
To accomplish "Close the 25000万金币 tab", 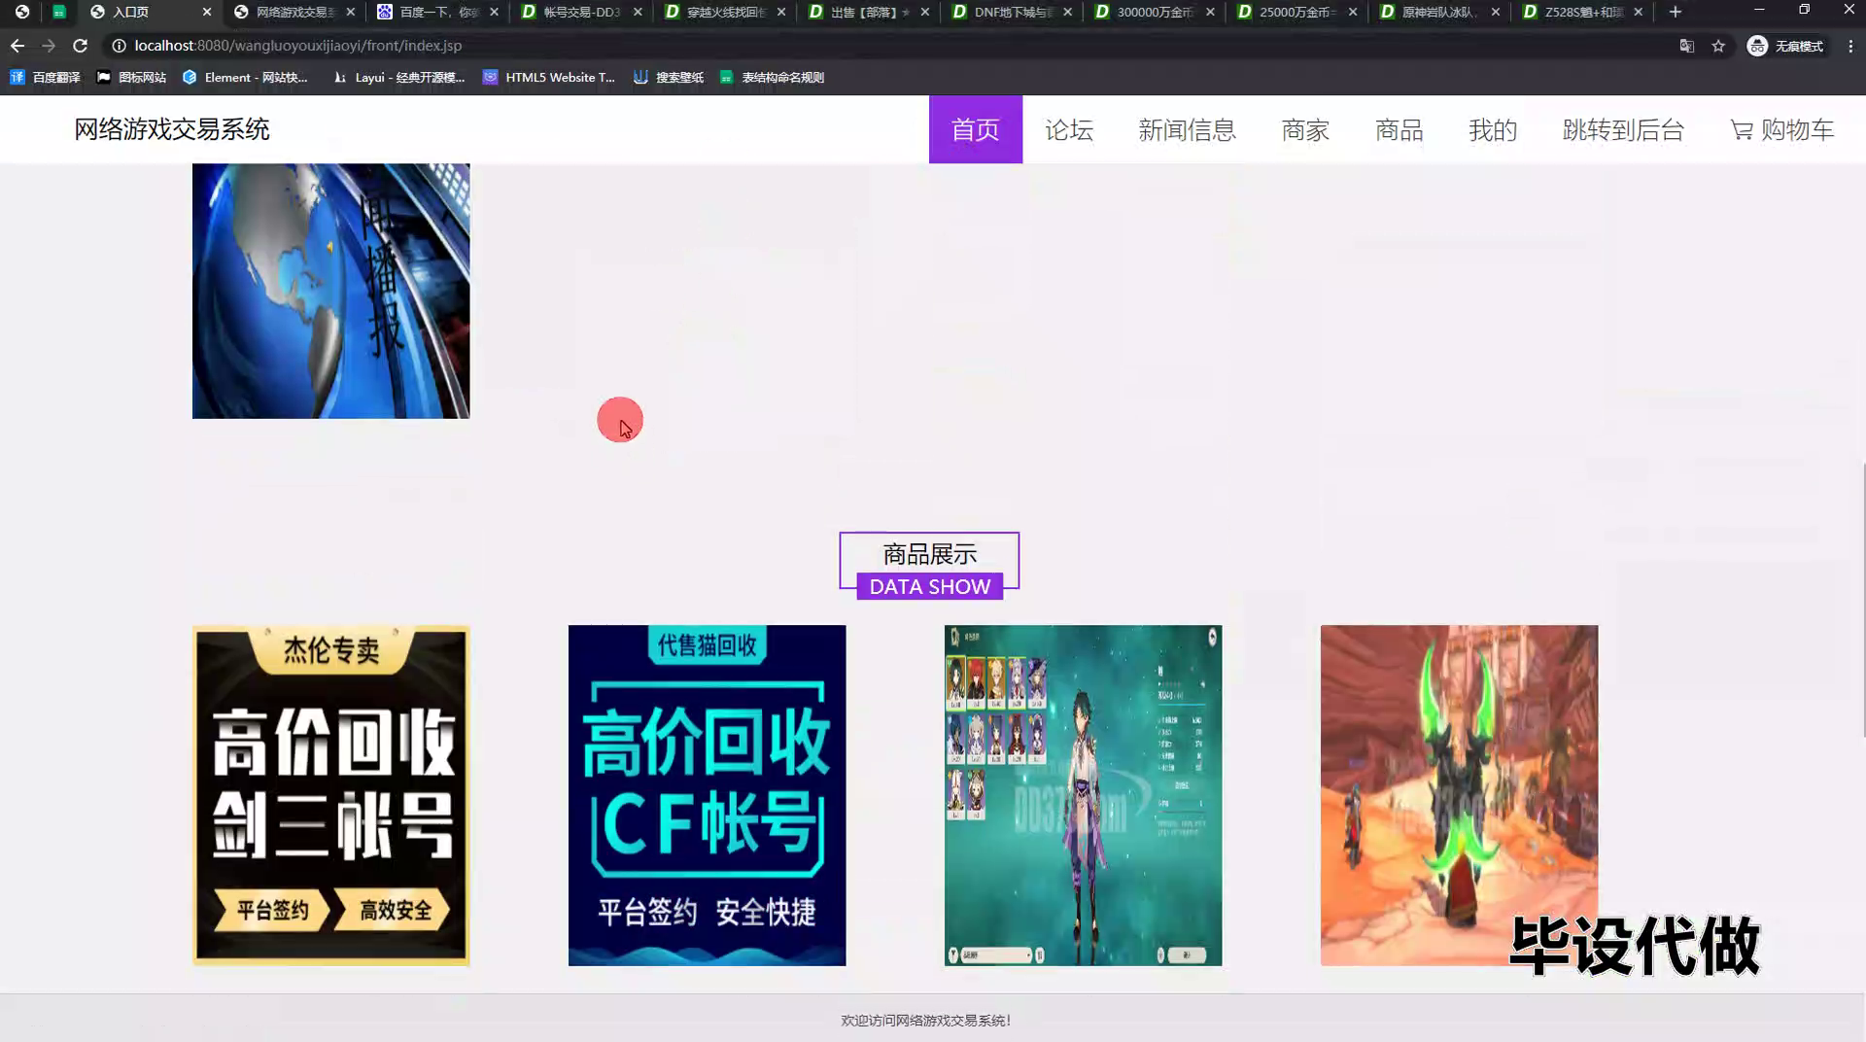I will [x=1353, y=12].
